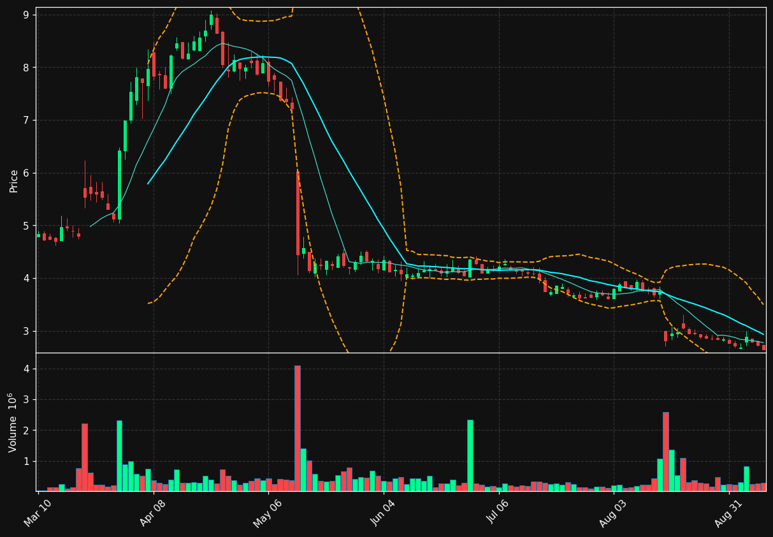Select the price axis tick label 6
This screenshot has height=537, width=773.
tap(27, 173)
